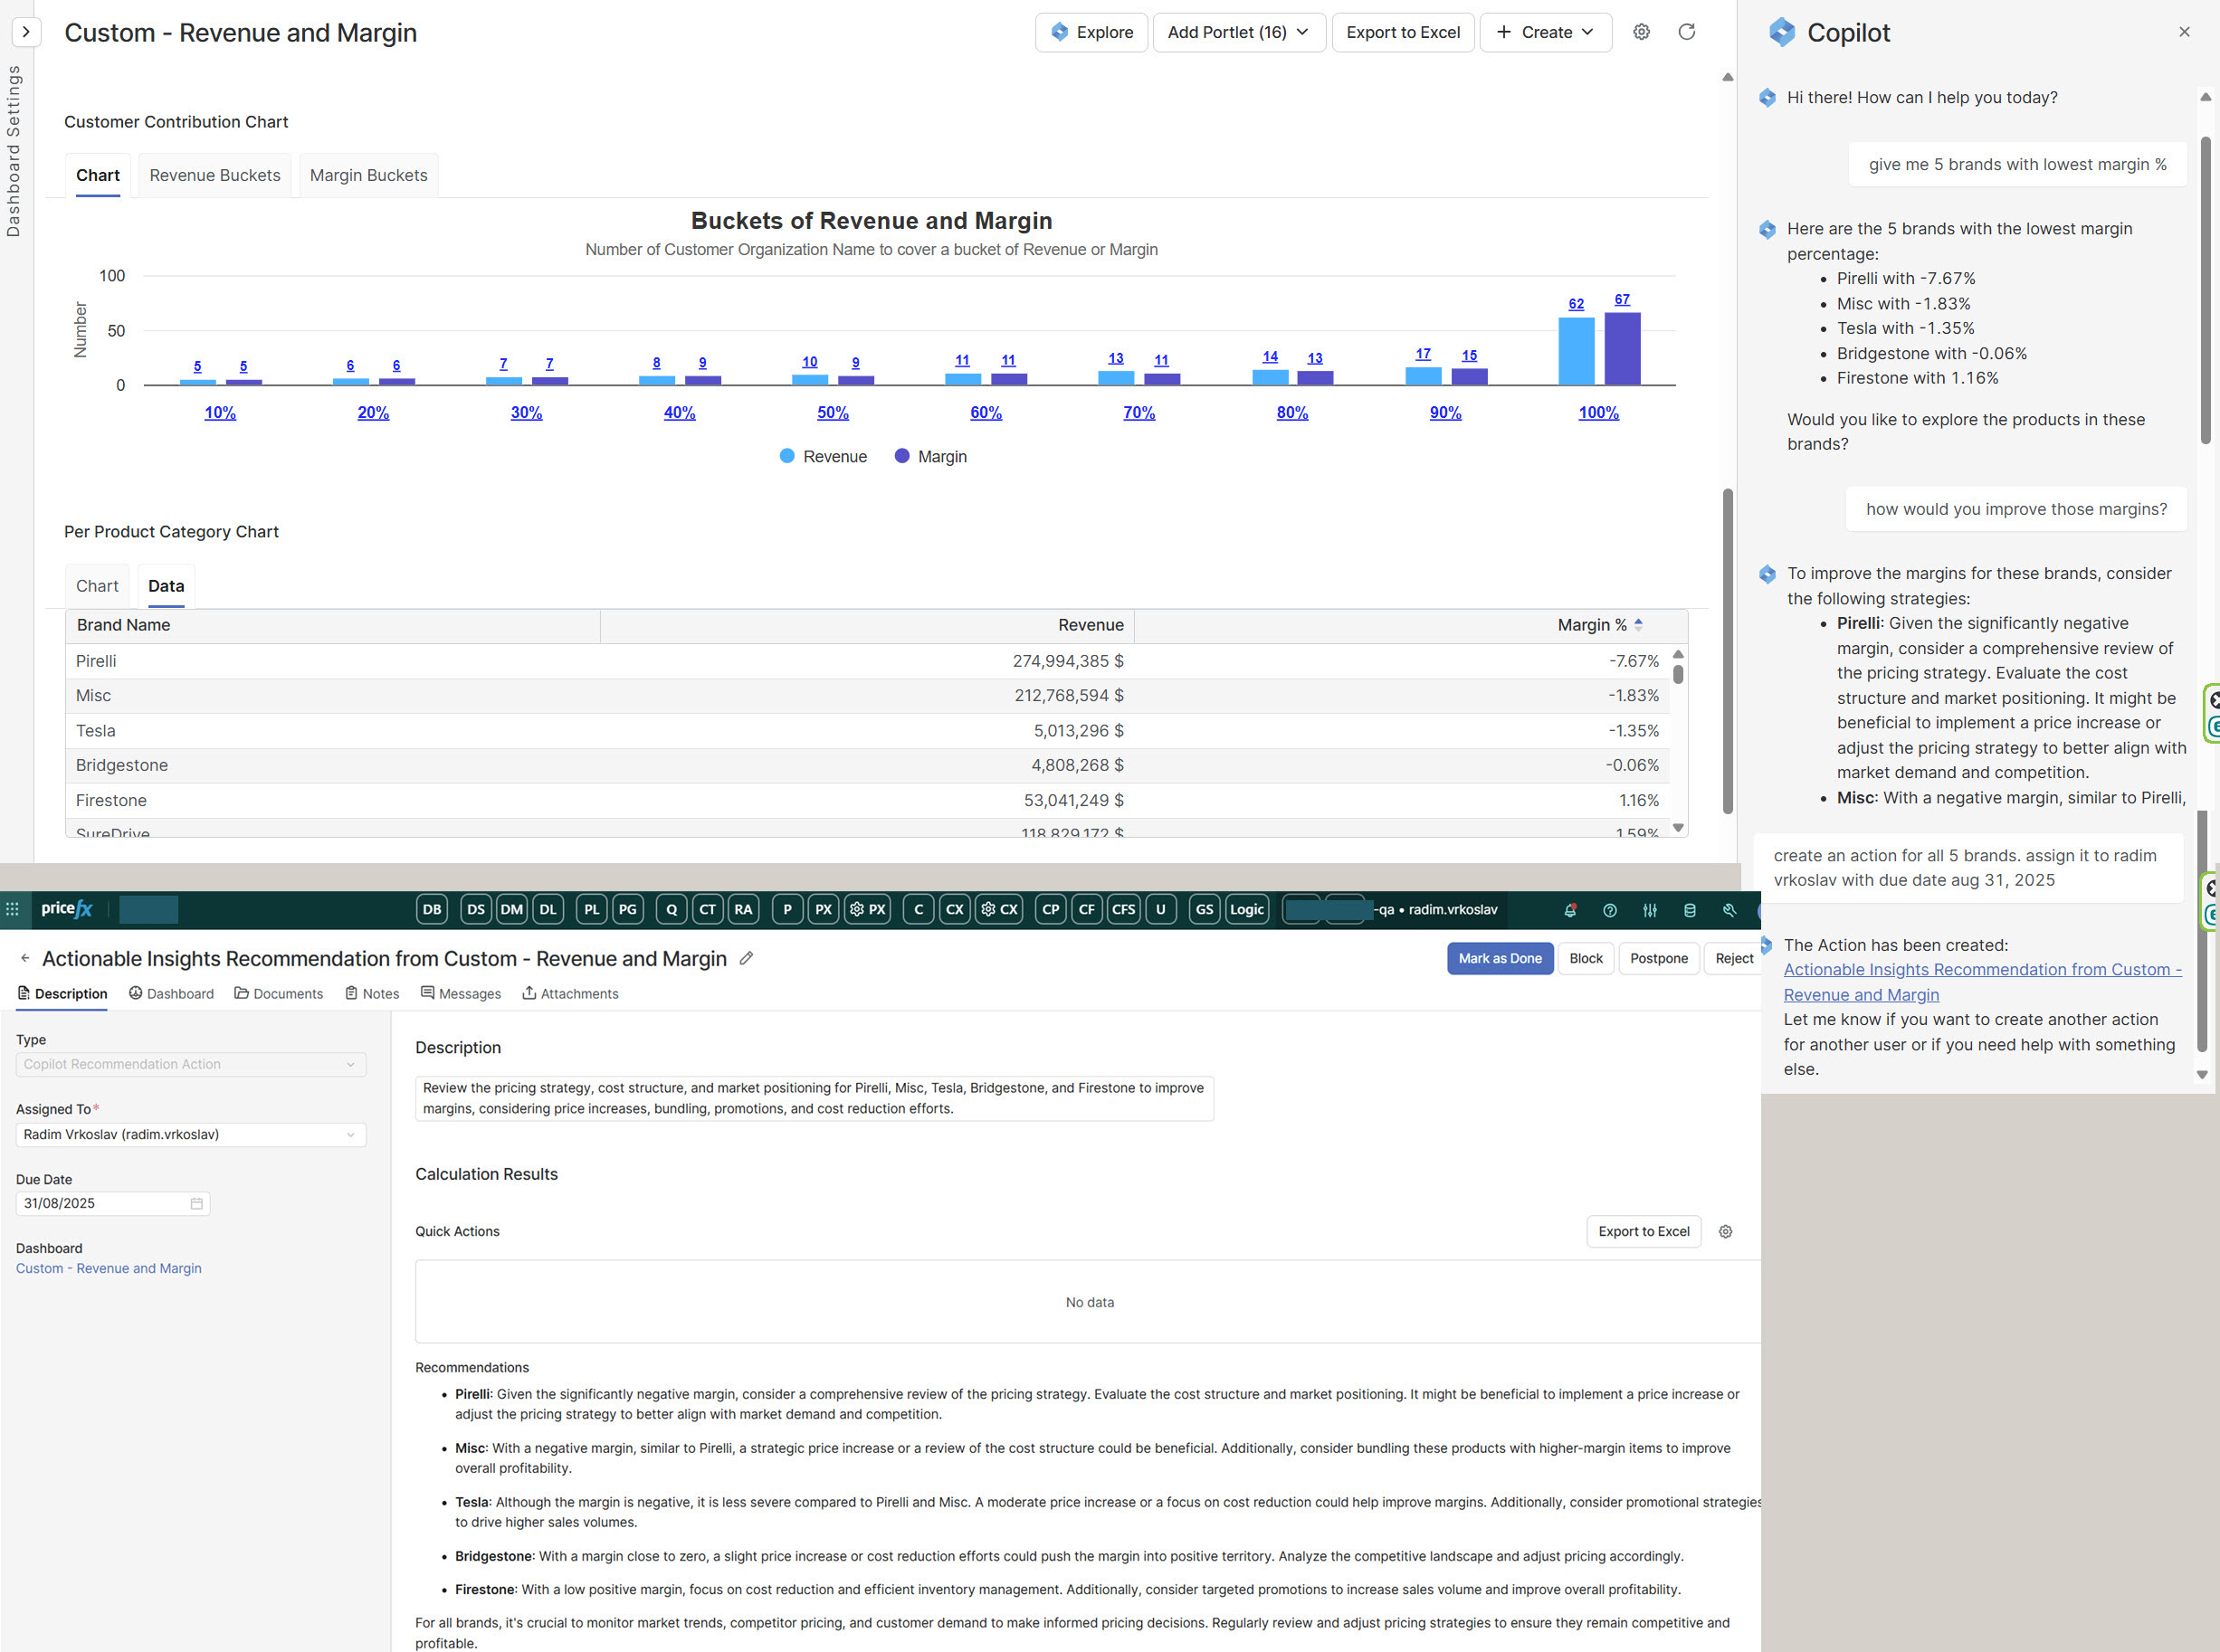The image size is (2220, 1652).
Task: Click the help question mark icon
Action: click(1610, 910)
